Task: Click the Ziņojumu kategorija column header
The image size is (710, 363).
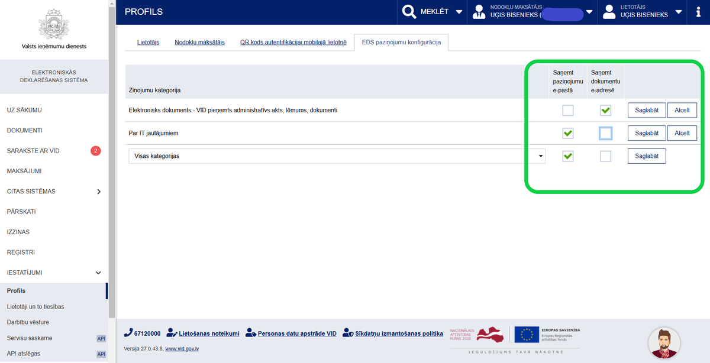Action: pos(154,90)
